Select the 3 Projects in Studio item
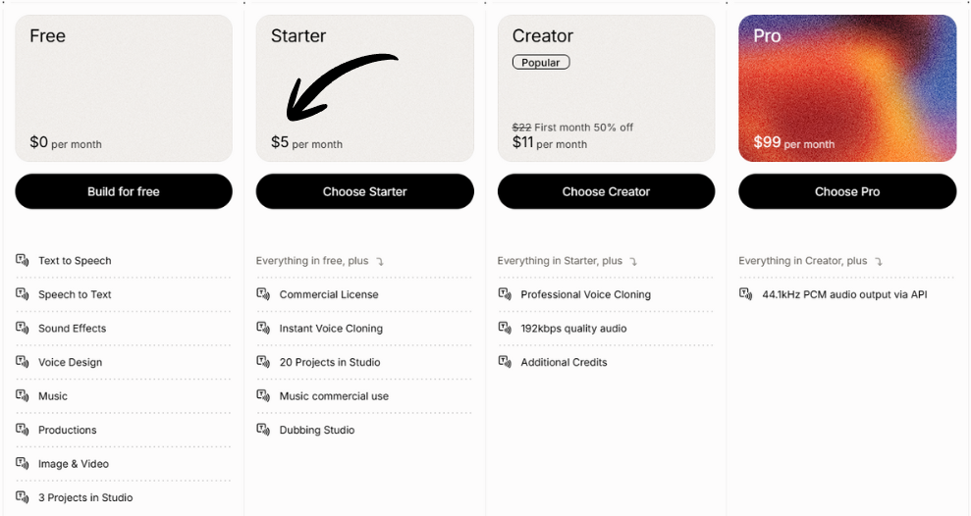 [85, 497]
